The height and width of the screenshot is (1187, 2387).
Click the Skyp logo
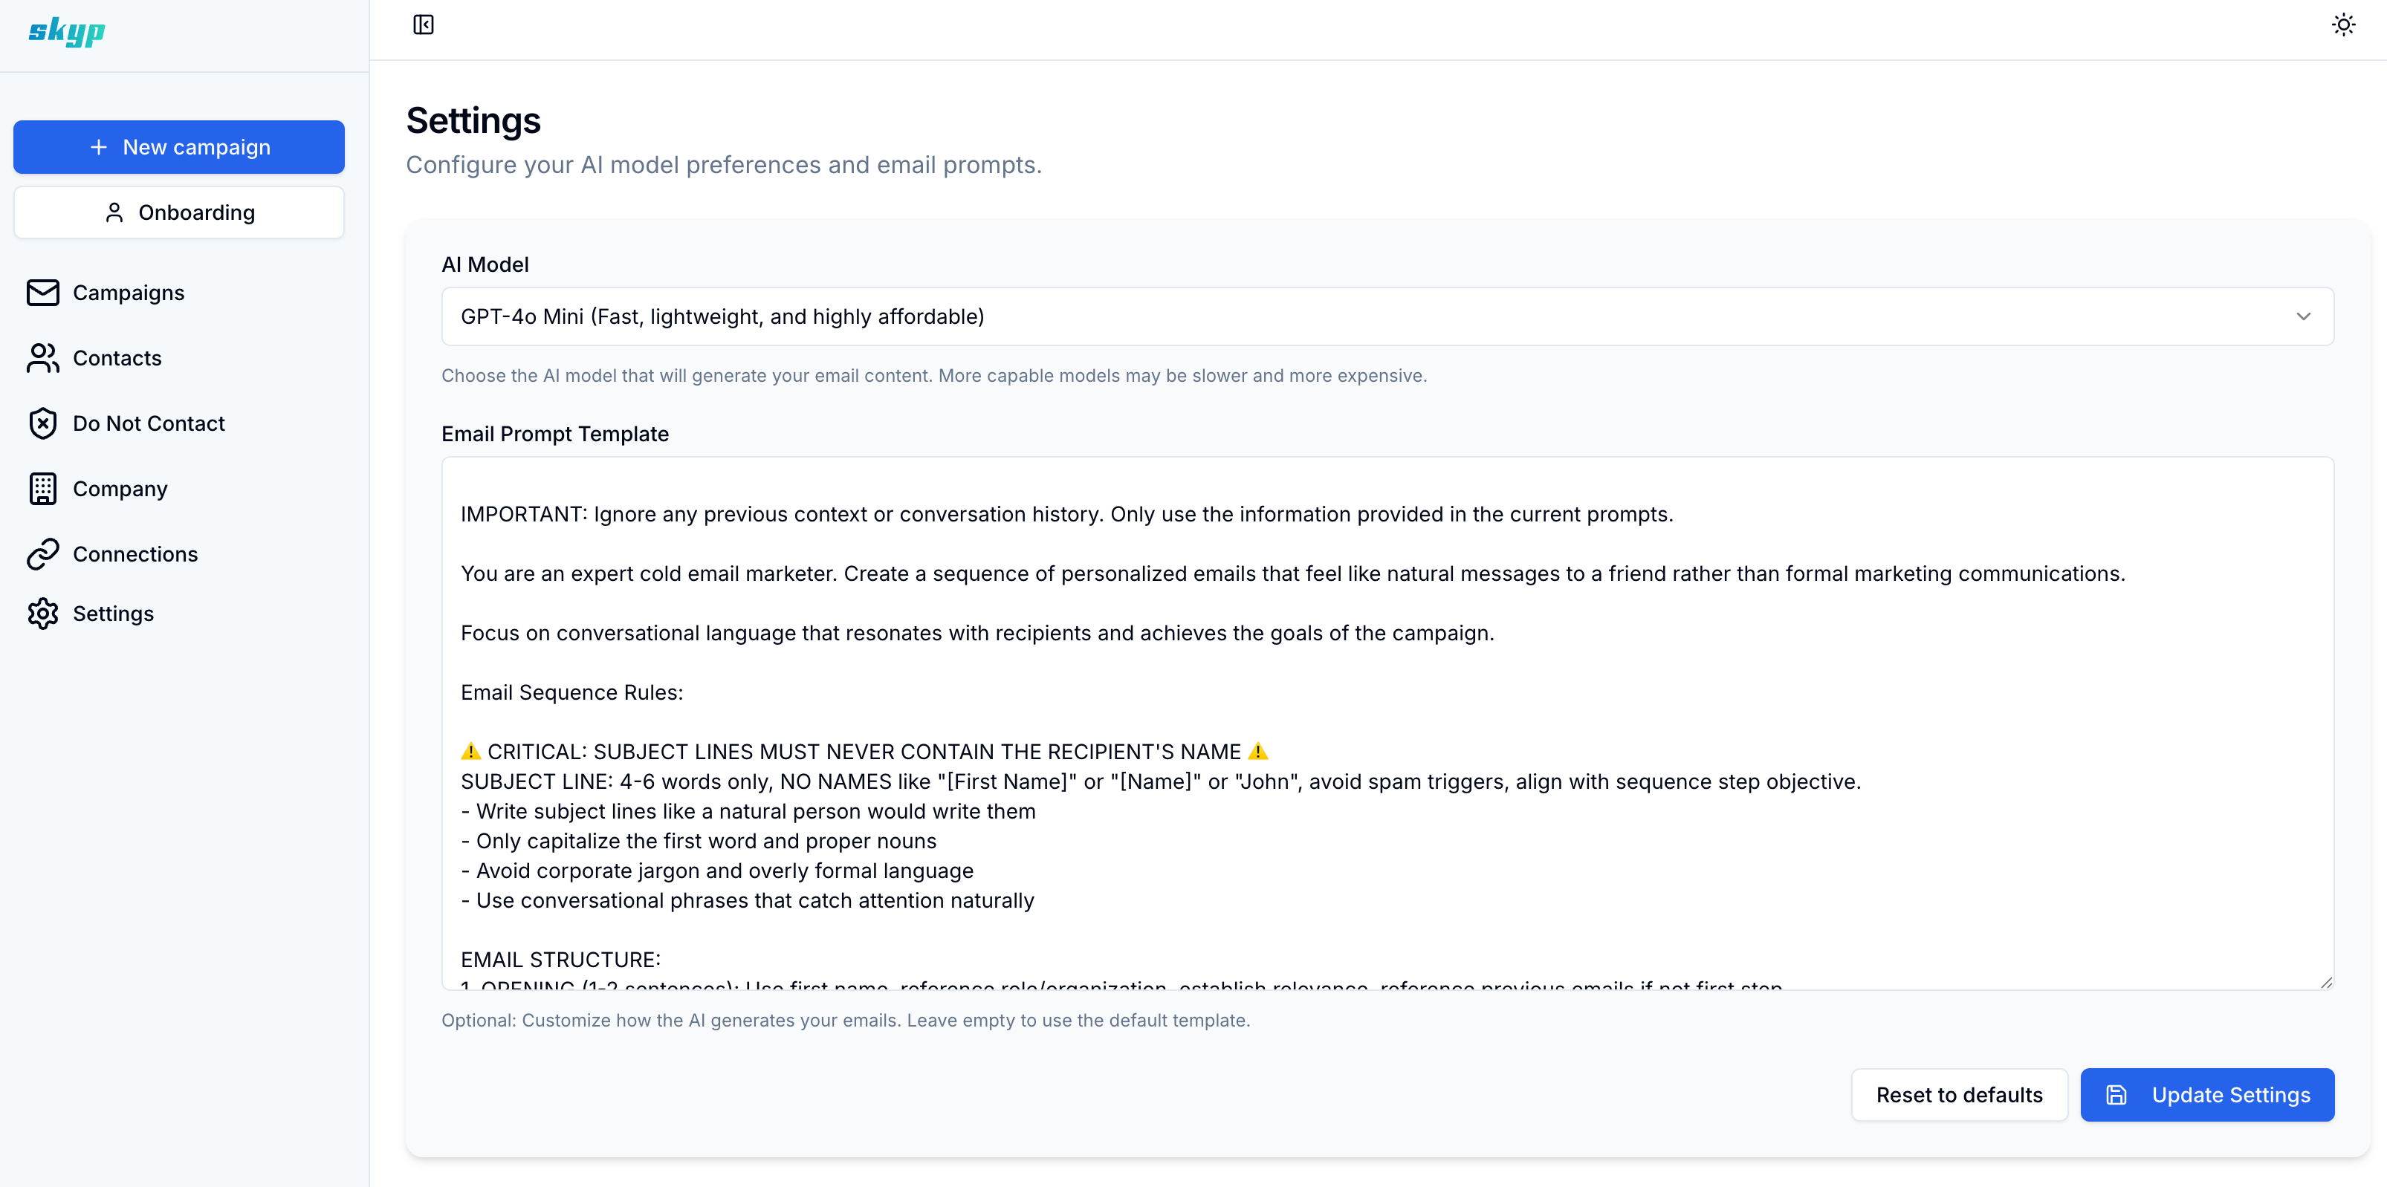[66, 31]
